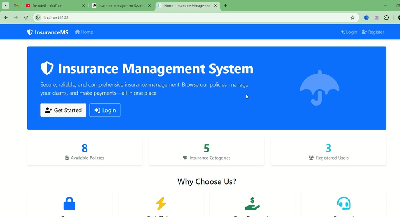Switch to the DecodeIT - YouTube tab

click(x=55, y=5)
